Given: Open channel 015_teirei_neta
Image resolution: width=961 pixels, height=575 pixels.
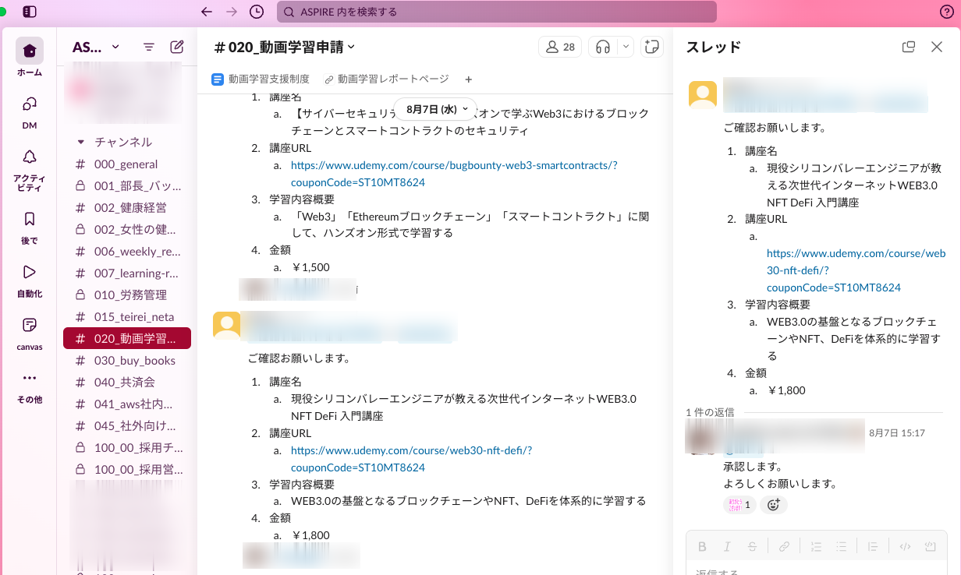Looking at the screenshot, I should [x=127, y=317].
